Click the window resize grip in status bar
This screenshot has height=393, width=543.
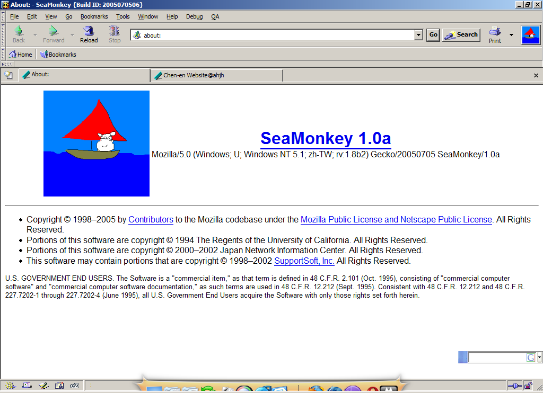(538, 387)
